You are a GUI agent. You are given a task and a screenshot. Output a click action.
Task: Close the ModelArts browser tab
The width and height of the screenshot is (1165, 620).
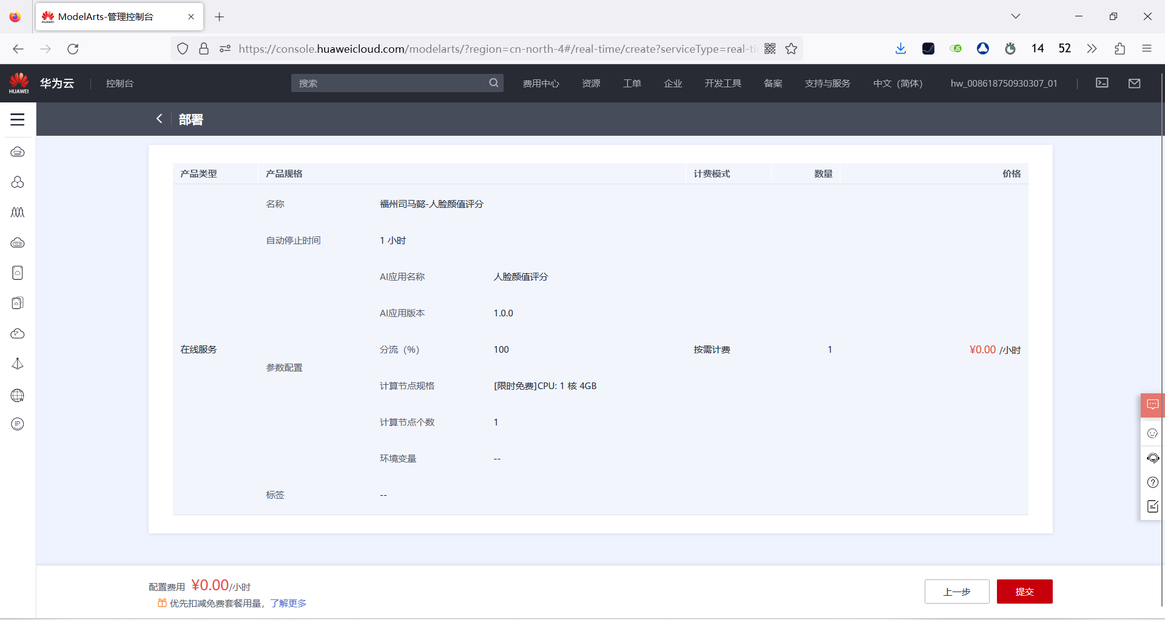[191, 16]
